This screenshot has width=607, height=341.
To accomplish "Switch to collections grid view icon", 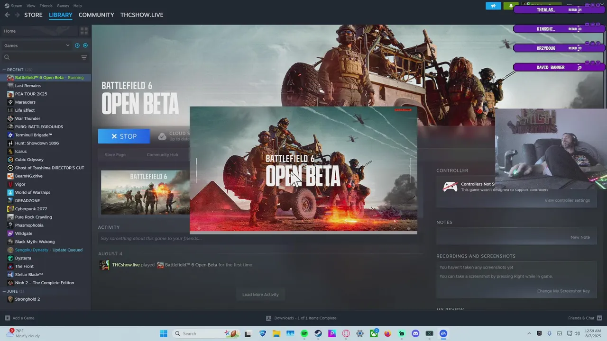I will tap(84, 31).
